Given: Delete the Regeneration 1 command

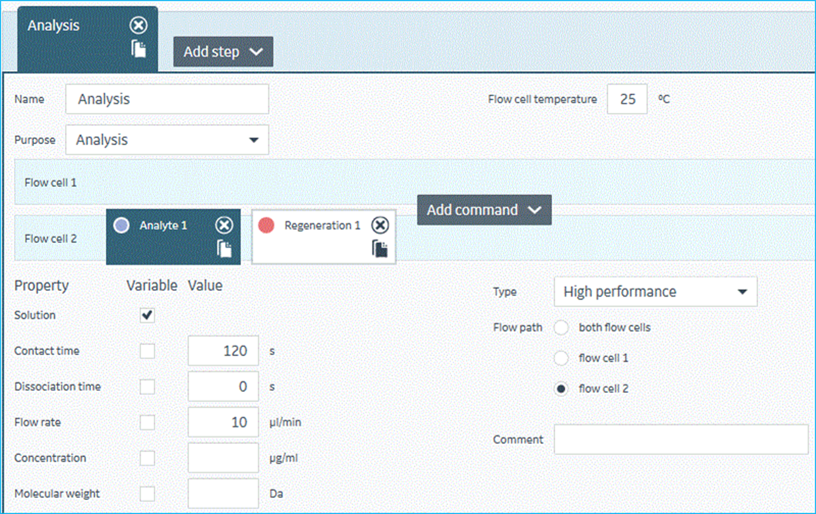Looking at the screenshot, I should 380,225.
